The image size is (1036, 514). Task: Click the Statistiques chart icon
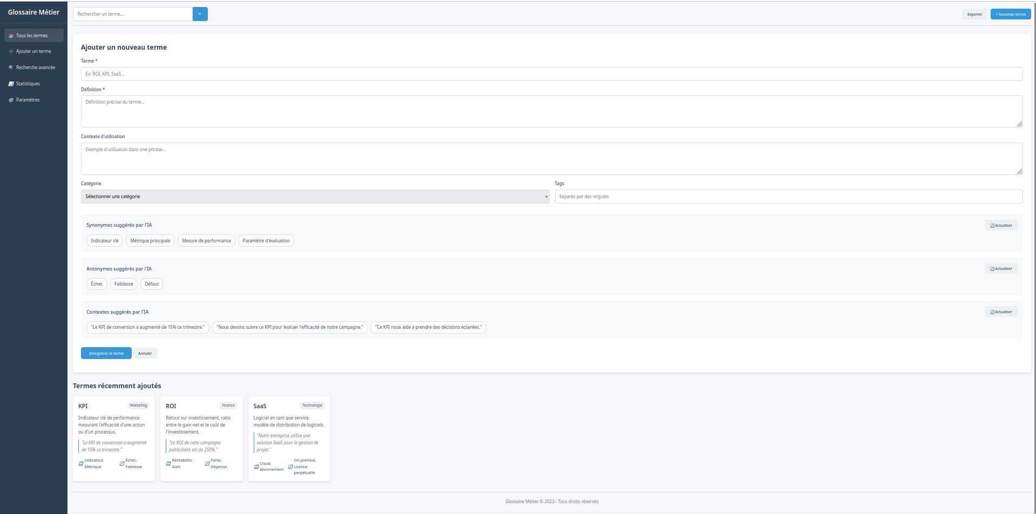[x=11, y=84]
